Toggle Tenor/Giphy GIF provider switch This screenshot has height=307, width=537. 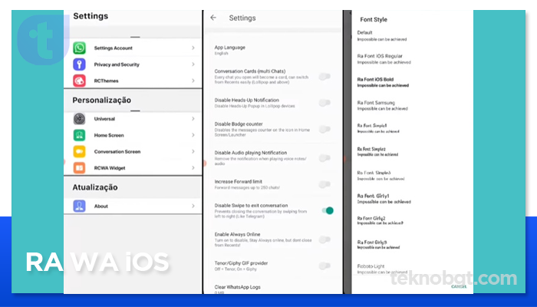click(x=325, y=266)
